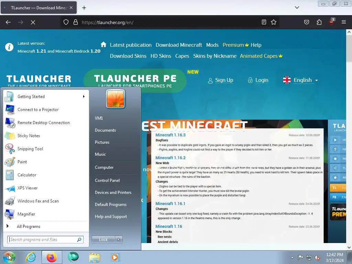The width and height of the screenshot is (352, 264).
Task: Click the TLauncher home icon
Action: click(x=103, y=44)
